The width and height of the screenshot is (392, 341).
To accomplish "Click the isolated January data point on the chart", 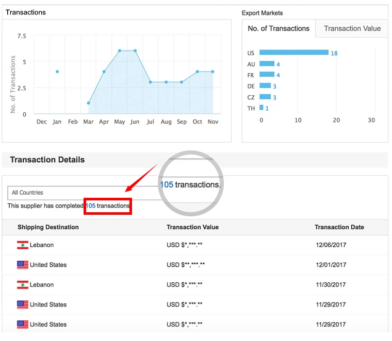I will pos(57,72).
